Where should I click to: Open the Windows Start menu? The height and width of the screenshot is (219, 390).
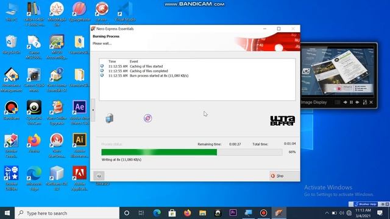[7, 213]
